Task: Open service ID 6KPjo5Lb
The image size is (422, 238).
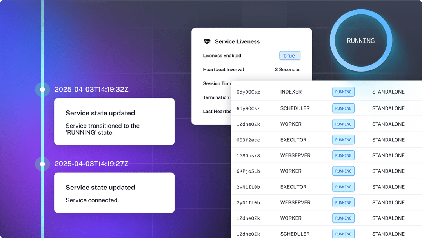Action: coord(248,171)
